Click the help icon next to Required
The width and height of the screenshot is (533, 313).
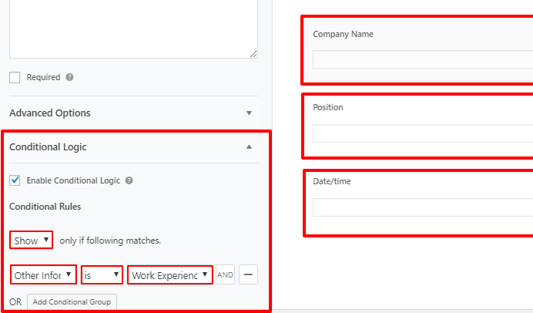point(69,78)
